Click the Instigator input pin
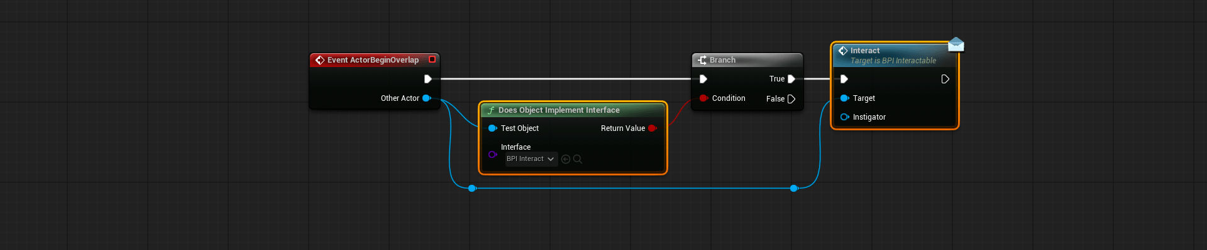Screen dimensions: 1207x250 pos(844,117)
